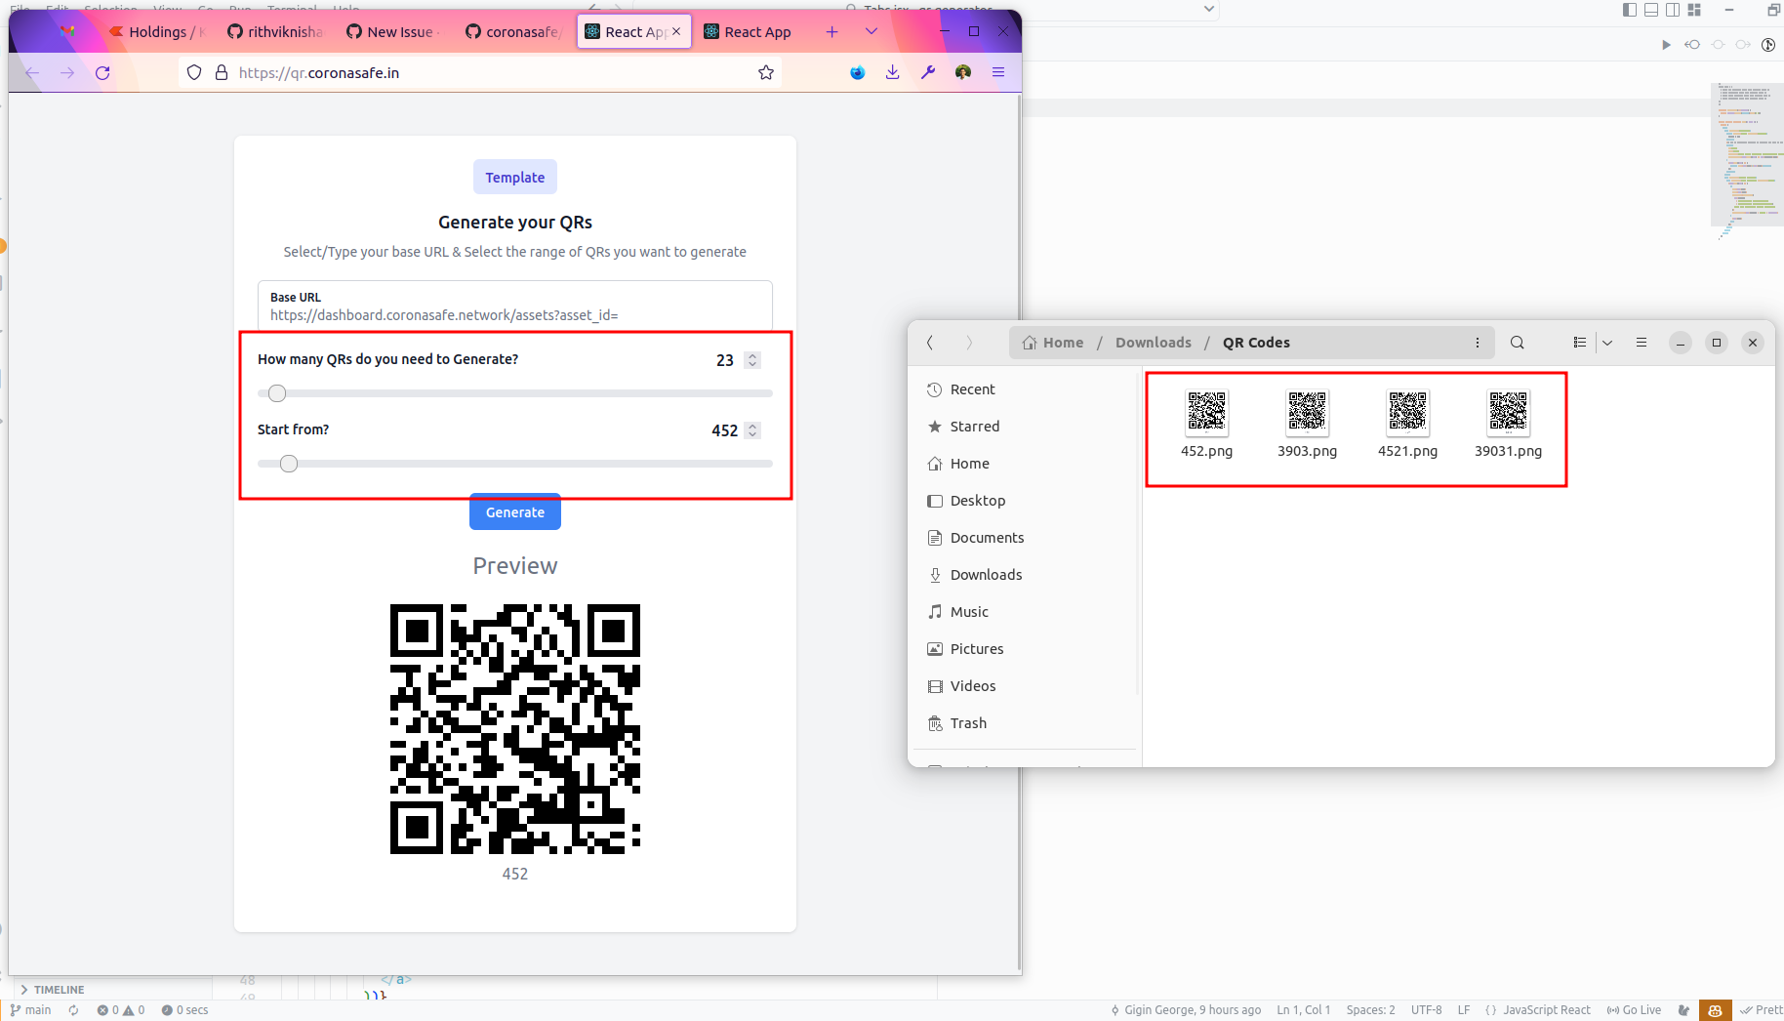Start Go Live server in VS Code
Viewport: 1784px width, 1021px height.
(x=1633, y=1010)
